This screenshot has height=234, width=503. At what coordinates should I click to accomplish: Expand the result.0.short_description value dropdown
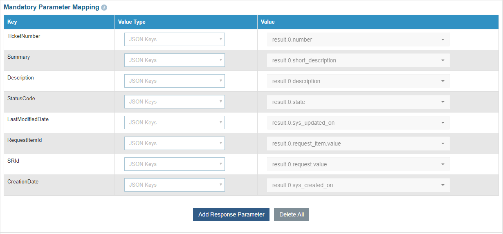[x=358, y=60]
